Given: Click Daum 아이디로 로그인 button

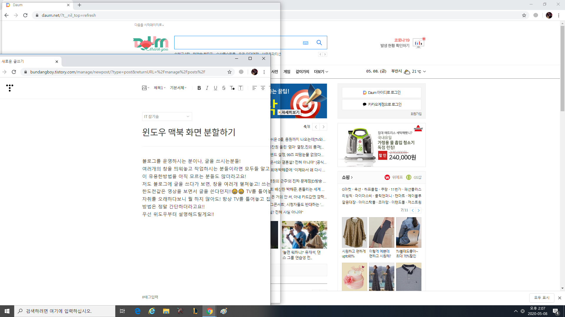Looking at the screenshot, I should coord(381,92).
